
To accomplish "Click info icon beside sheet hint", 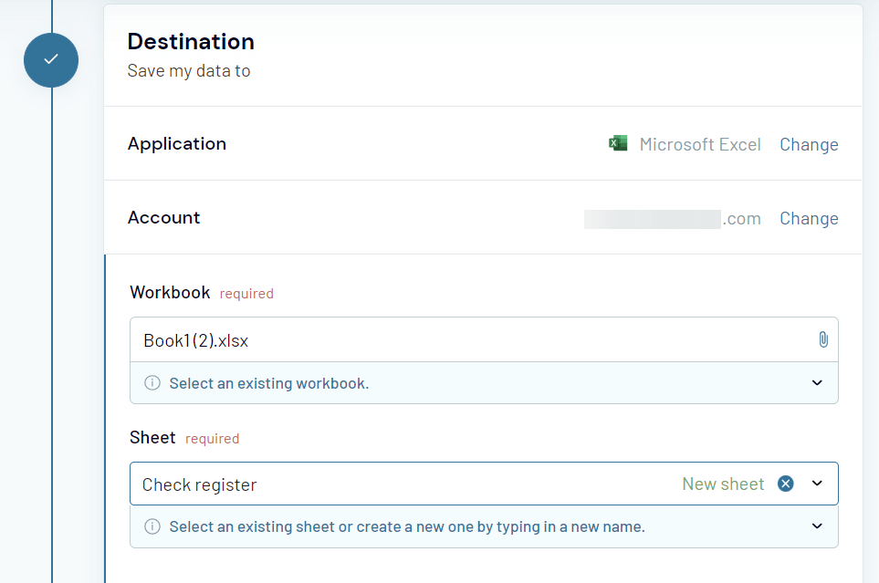I will pos(152,526).
